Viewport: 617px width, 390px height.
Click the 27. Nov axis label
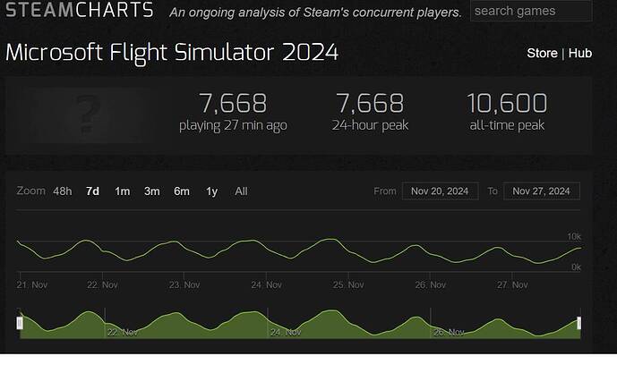(512, 284)
